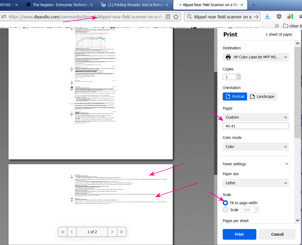Screen dimensions: 302x245
Task: Open a new tab with plus button
Action: (253, 5)
